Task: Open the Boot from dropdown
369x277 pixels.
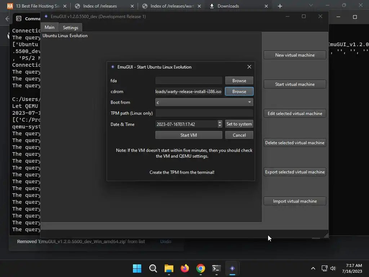Action: coord(204,102)
